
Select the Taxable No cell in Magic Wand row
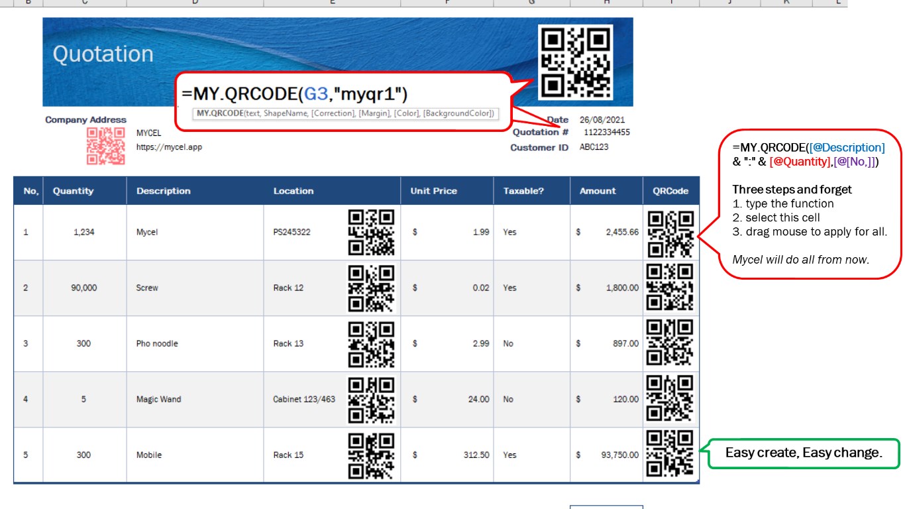[x=532, y=400]
